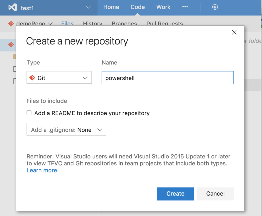
Task: Open the Branches tab
Action: click(124, 24)
